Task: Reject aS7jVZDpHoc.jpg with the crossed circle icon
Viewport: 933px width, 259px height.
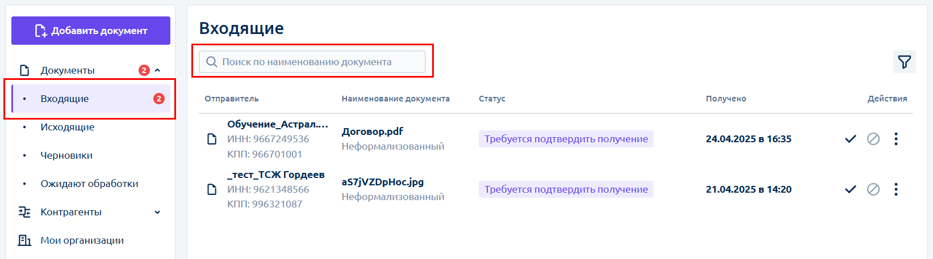Action: click(x=873, y=189)
